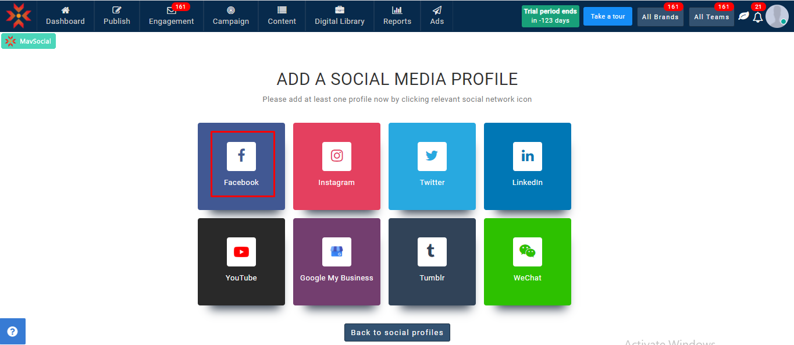Viewport: 794px width, 345px height.
Task: Open the Engagement menu item
Action: pyautogui.click(x=171, y=16)
